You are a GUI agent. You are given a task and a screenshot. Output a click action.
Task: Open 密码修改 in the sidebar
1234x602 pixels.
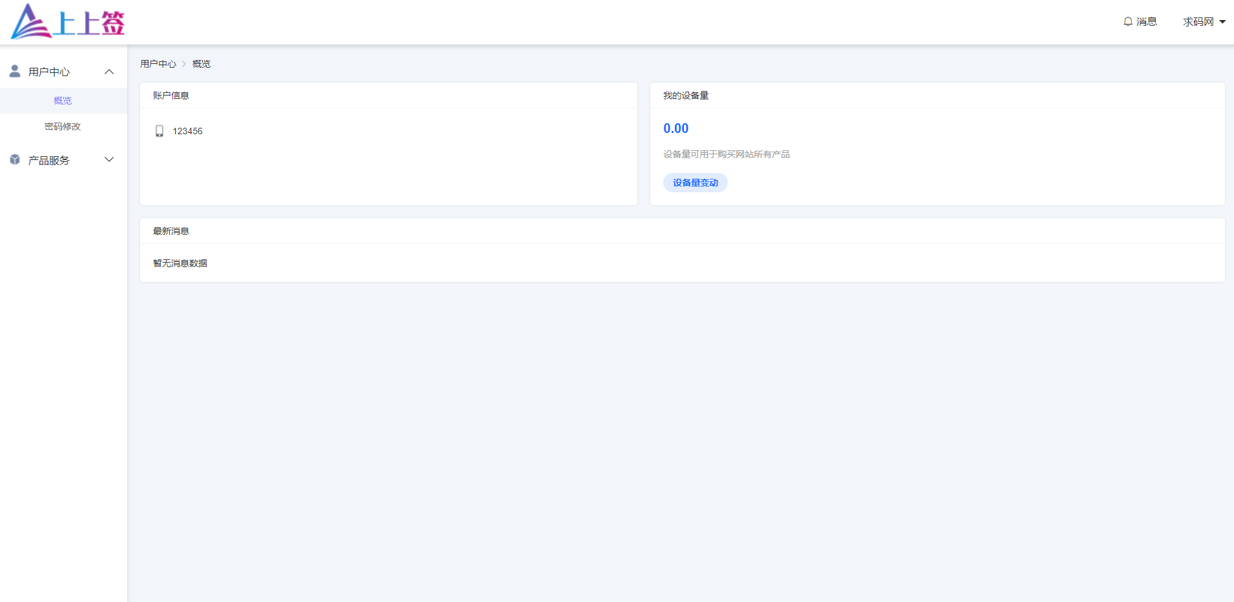(63, 126)
